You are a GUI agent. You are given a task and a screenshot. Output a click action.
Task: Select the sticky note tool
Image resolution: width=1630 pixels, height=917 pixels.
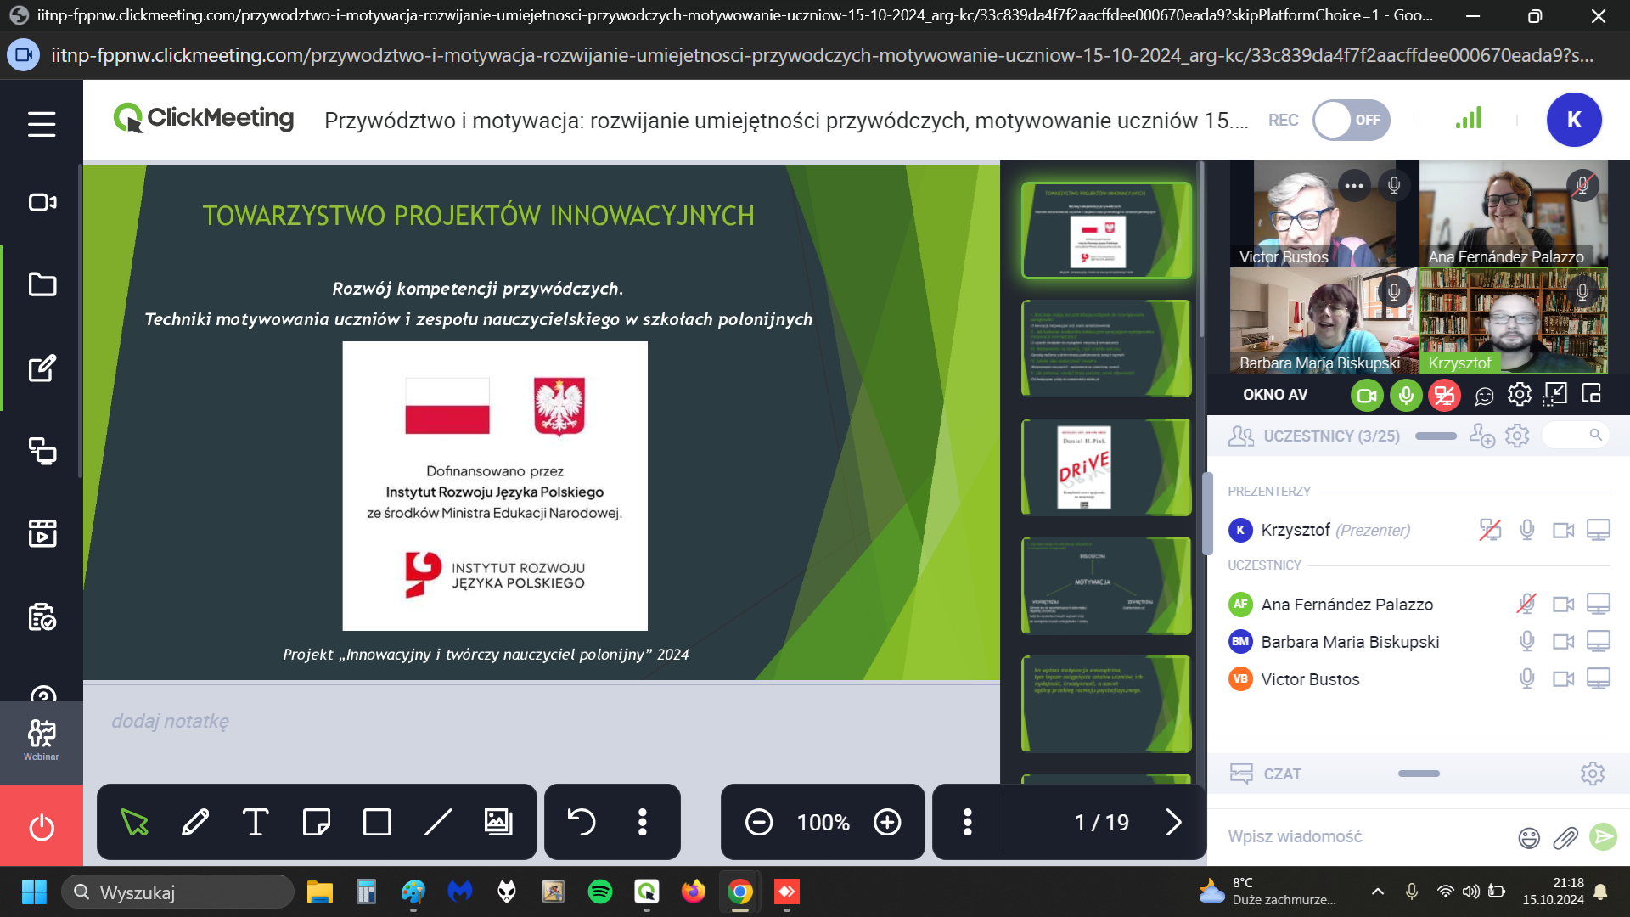[x=317, y=822]
